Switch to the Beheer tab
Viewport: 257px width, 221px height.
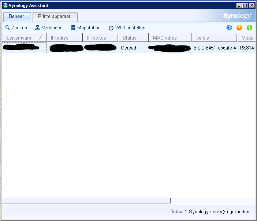[x=16, y=16]
